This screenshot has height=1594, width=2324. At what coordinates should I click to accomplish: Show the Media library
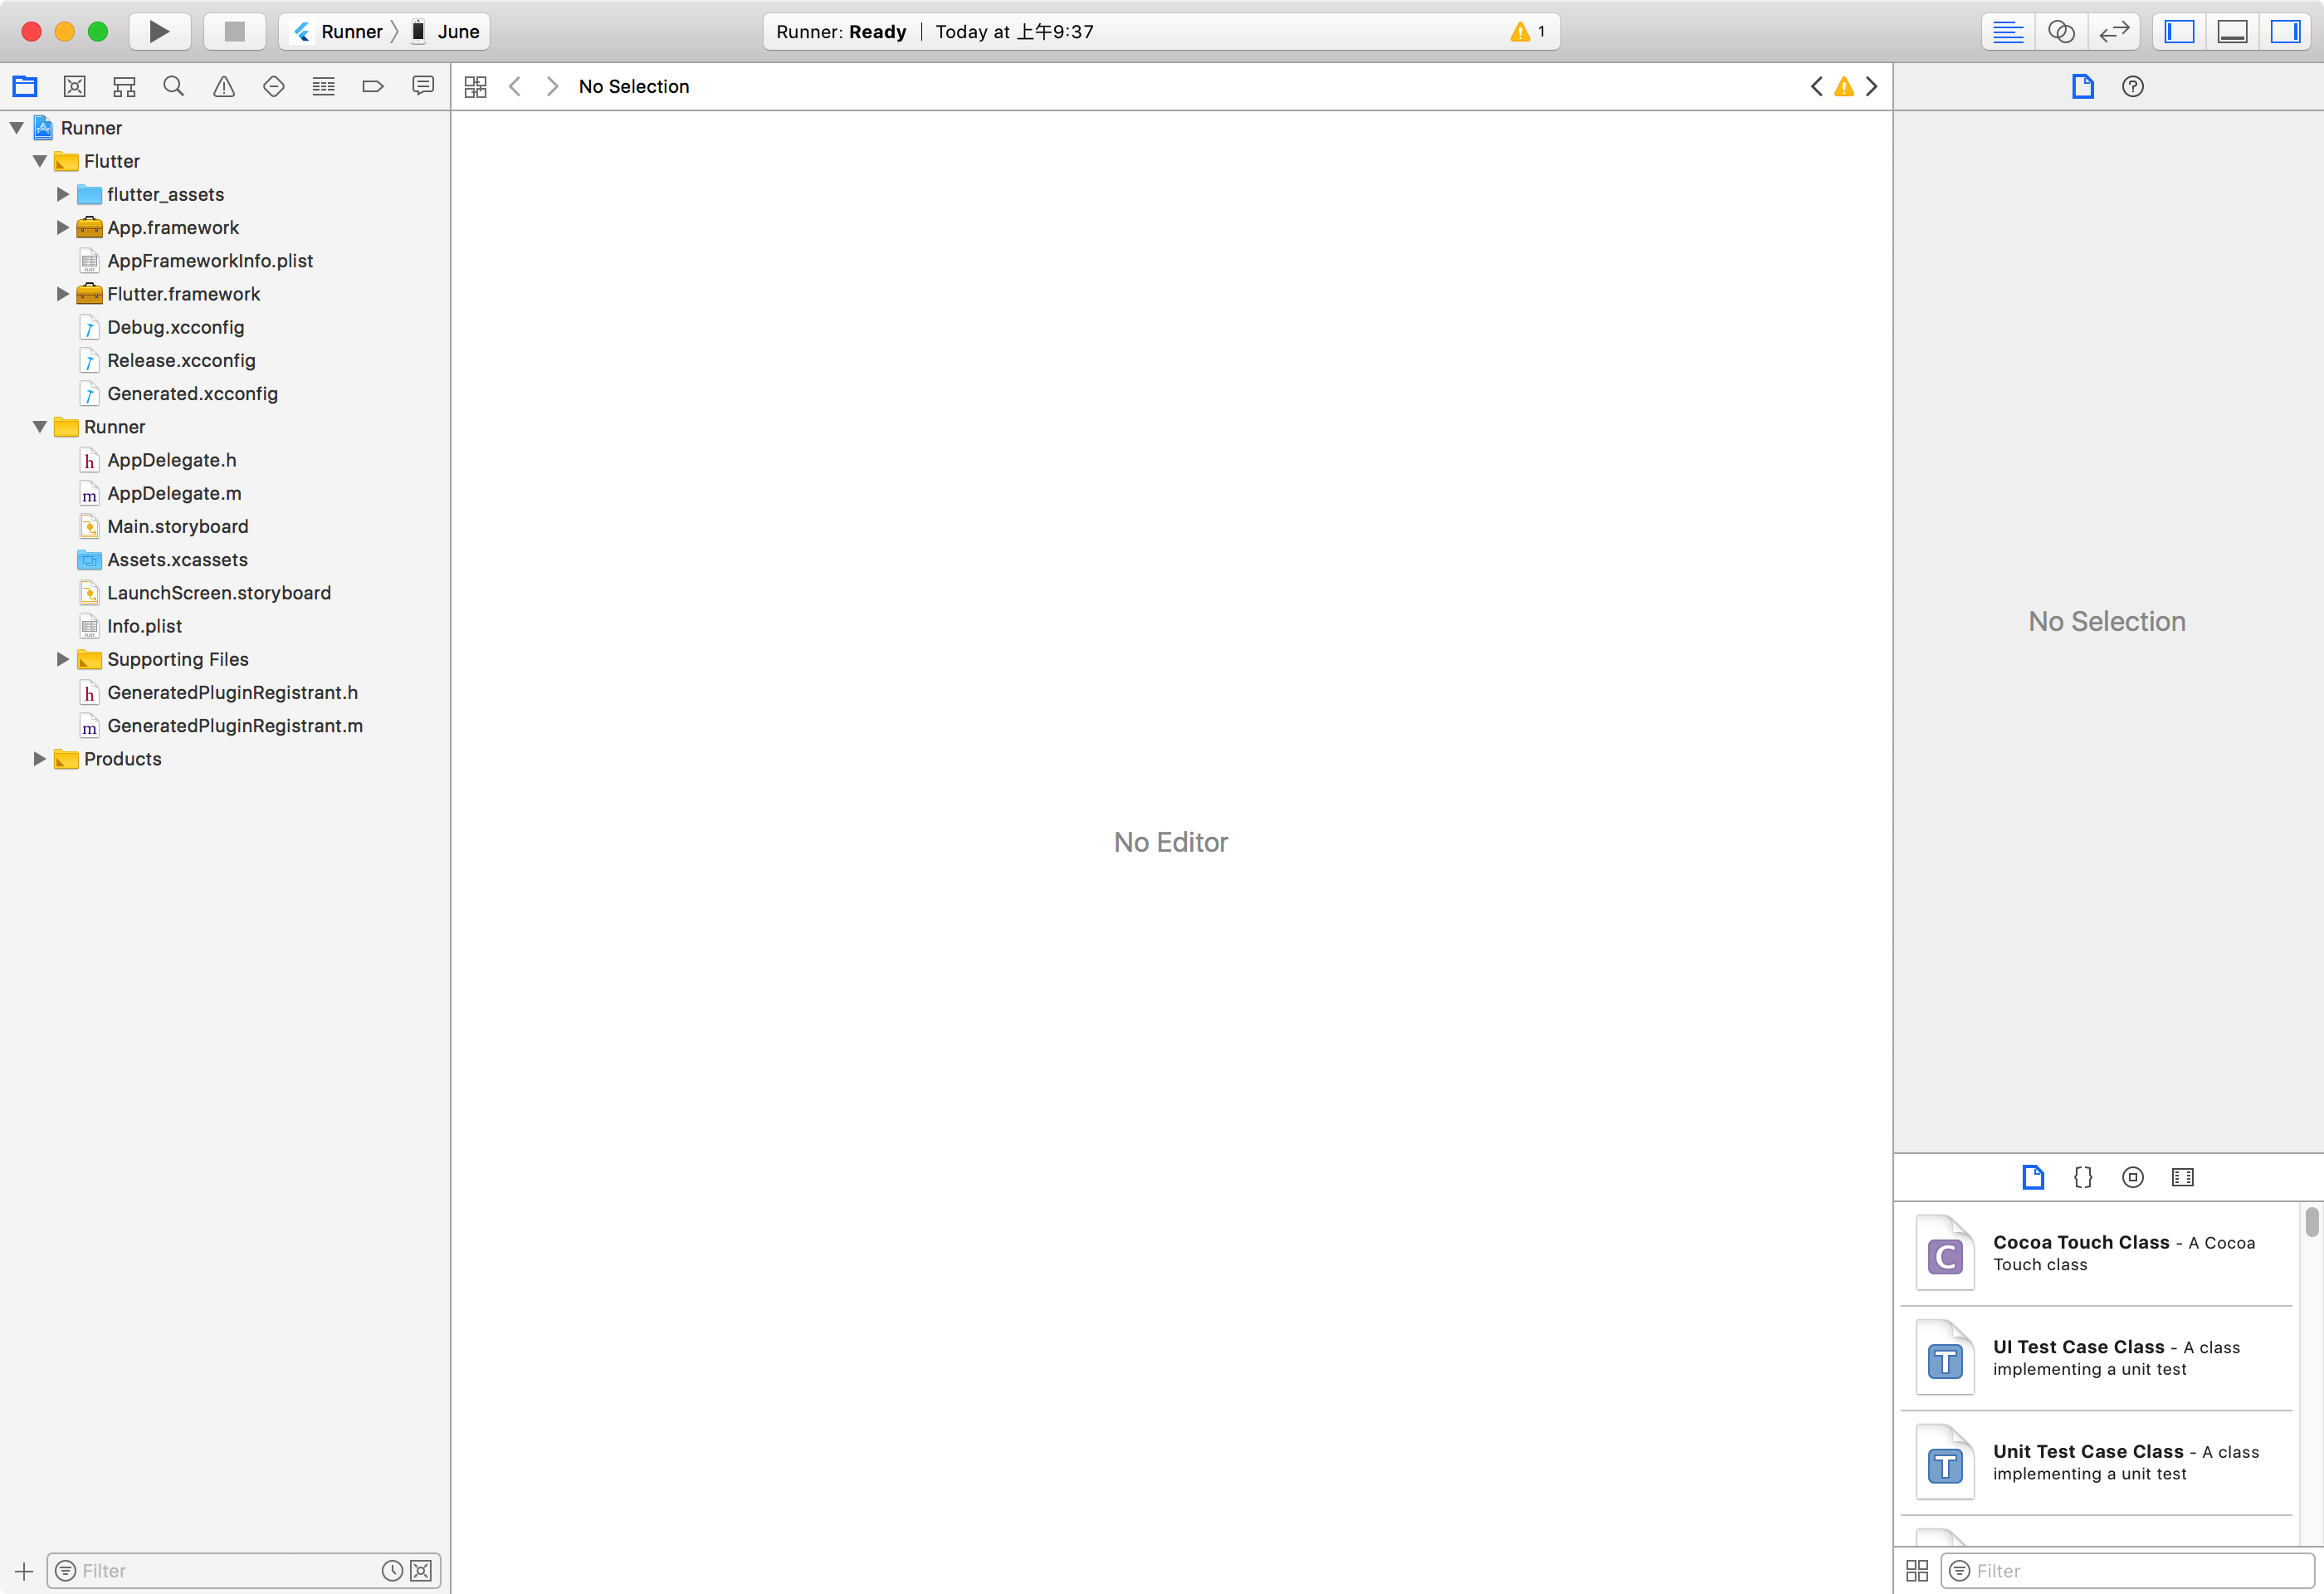click(2183, 1177)
